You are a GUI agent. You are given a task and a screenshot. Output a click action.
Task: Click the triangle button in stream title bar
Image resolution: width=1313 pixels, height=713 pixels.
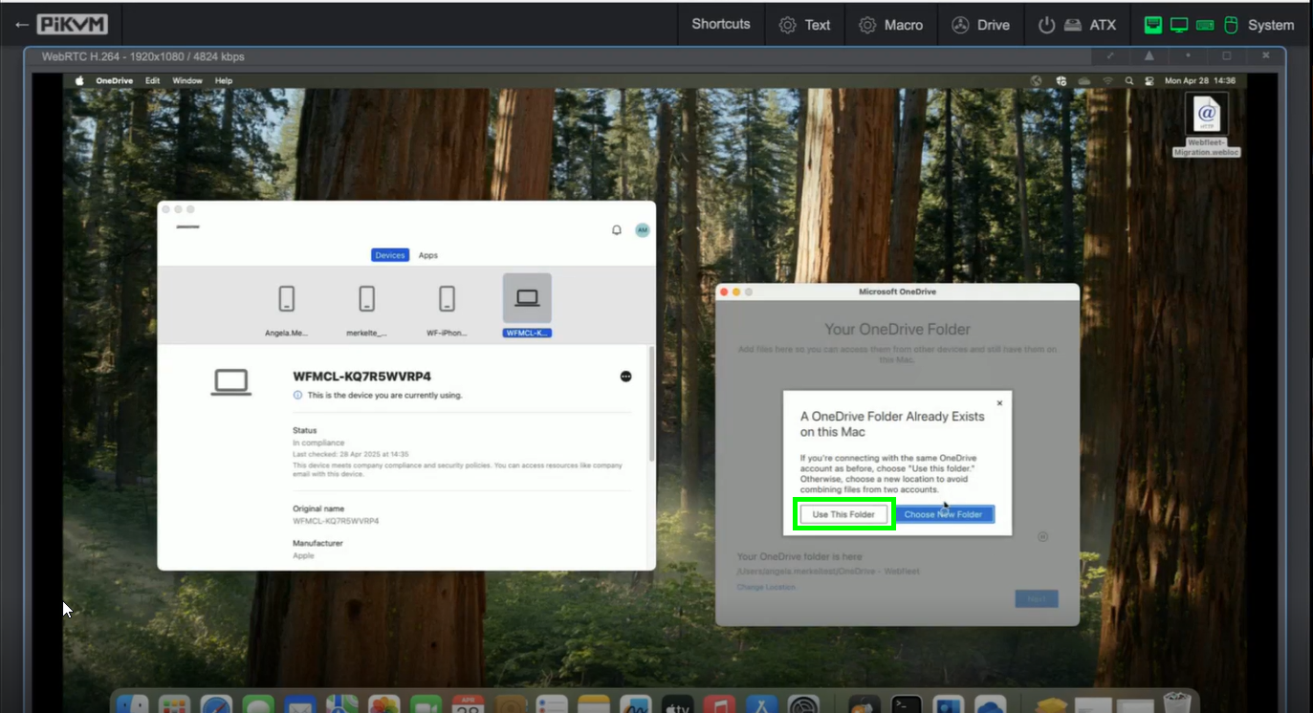pyautogui.click(x=1149, y=56)
